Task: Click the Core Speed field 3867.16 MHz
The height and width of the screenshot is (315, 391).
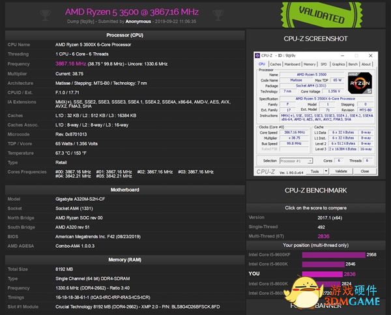Action: 295,132
